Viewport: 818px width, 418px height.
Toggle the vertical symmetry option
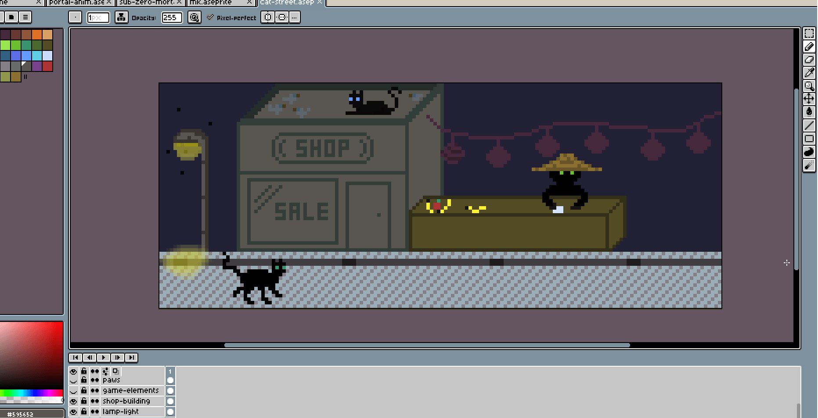pyautogui.click(x=281, y=18)
